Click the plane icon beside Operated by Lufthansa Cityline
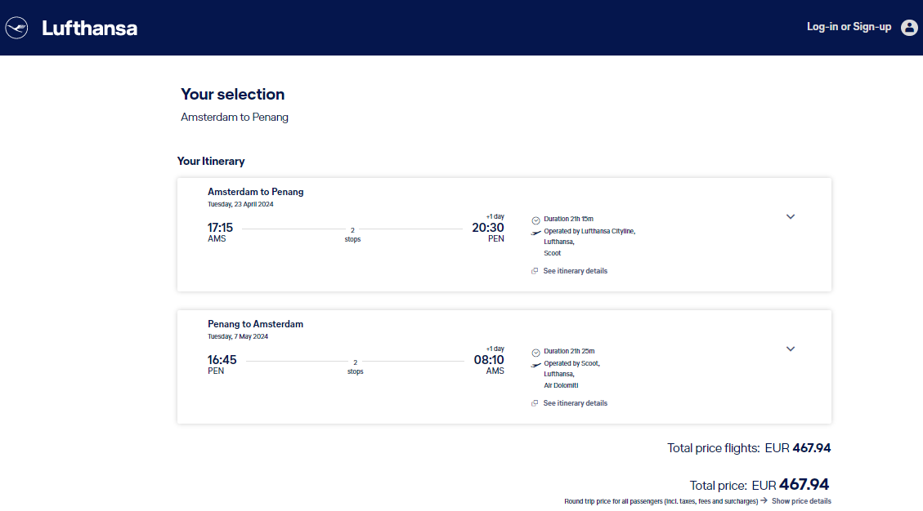Screen dimensions: 923x511 tap(535, 233)
